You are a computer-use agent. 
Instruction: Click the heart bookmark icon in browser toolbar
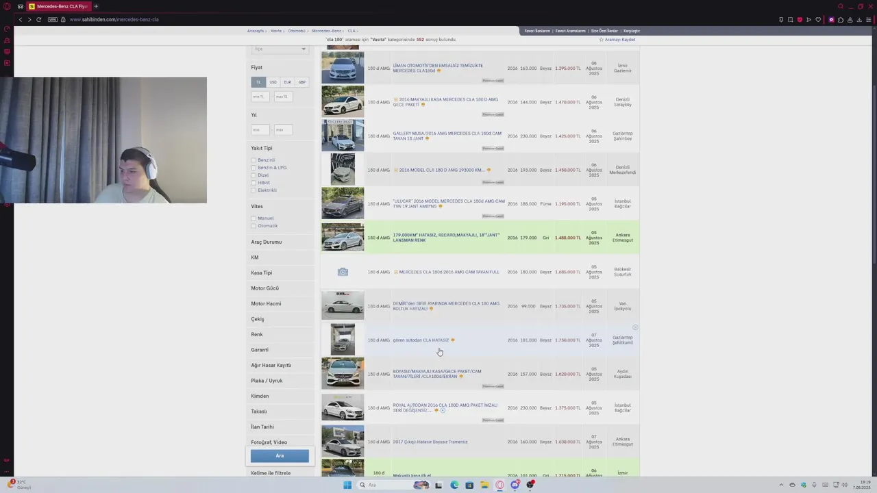[x=817, y=19]
